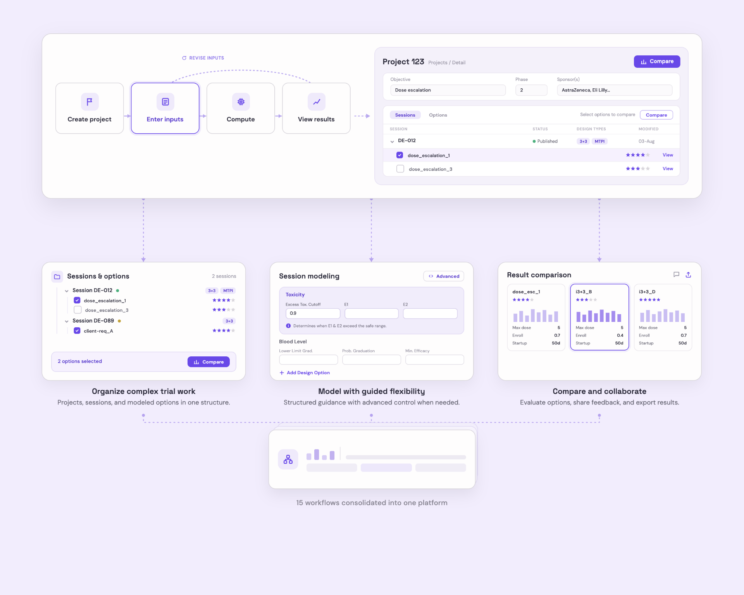Click the green status dot of Session DE-012
This screenshot has height=595, width=744.
[x=117, y=291]
